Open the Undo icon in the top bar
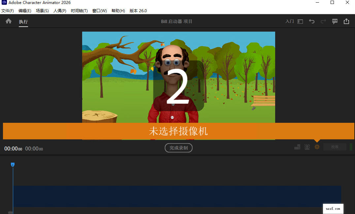The width and height of the screenshot is (355, 214). coord(311,21)
